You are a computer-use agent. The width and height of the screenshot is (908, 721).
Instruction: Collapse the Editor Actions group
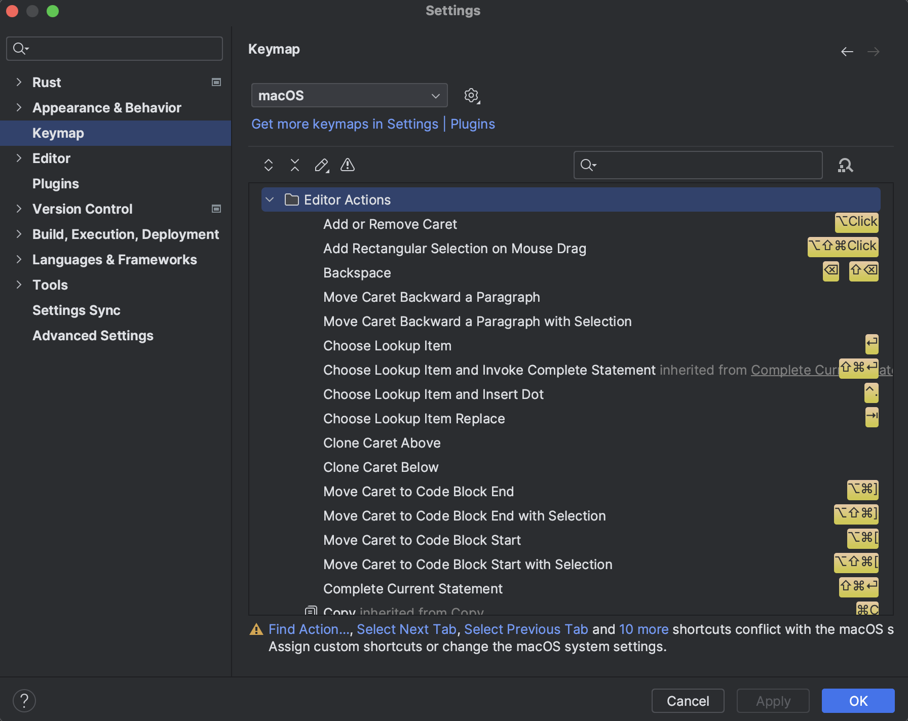270,199
